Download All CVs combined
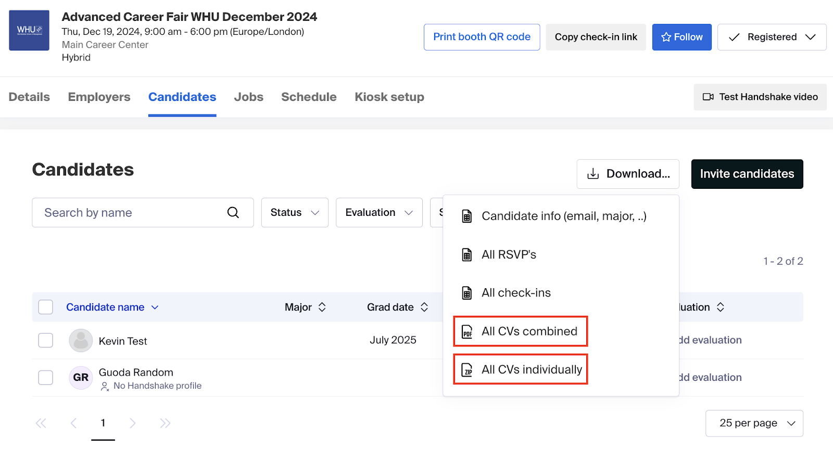 coord(521,331)
